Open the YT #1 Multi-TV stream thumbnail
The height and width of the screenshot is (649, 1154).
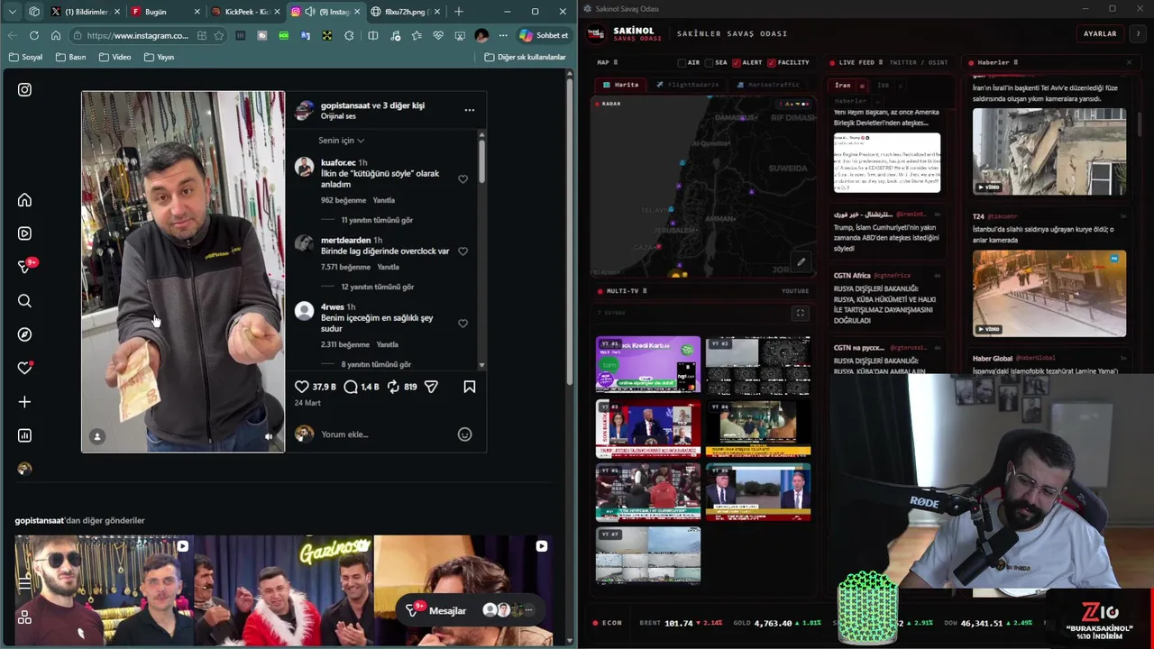point(647,365)
